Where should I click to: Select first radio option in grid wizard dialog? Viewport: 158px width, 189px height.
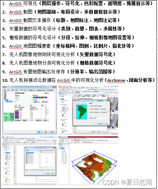[90, 106]
